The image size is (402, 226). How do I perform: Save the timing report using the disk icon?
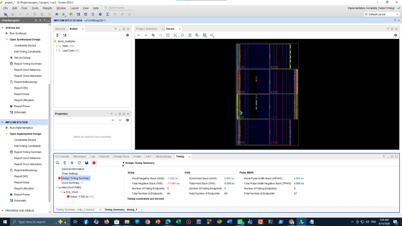pos(87,163)
